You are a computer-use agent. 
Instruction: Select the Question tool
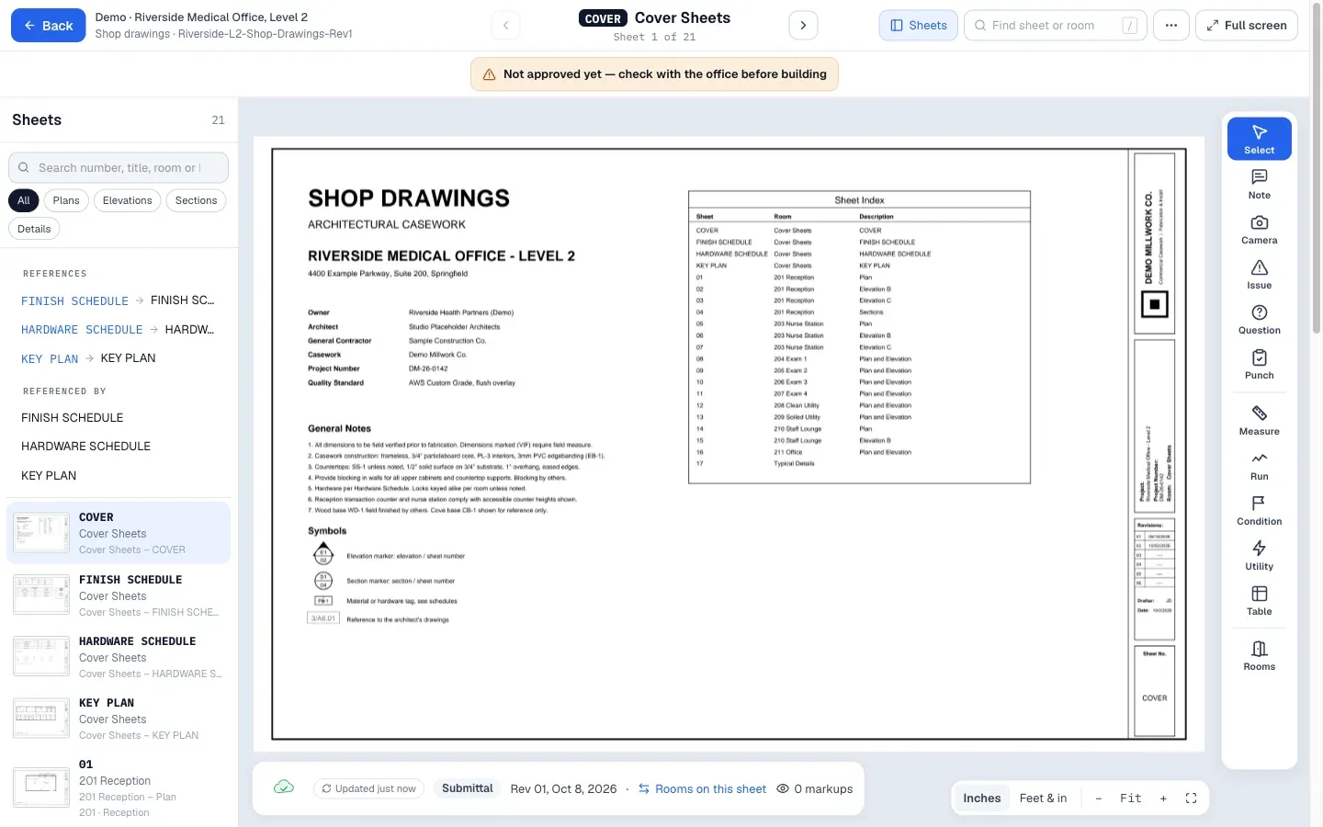[x=1259, y=319]
